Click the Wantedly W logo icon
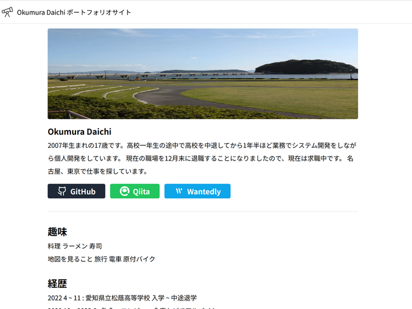 [179, 191]
